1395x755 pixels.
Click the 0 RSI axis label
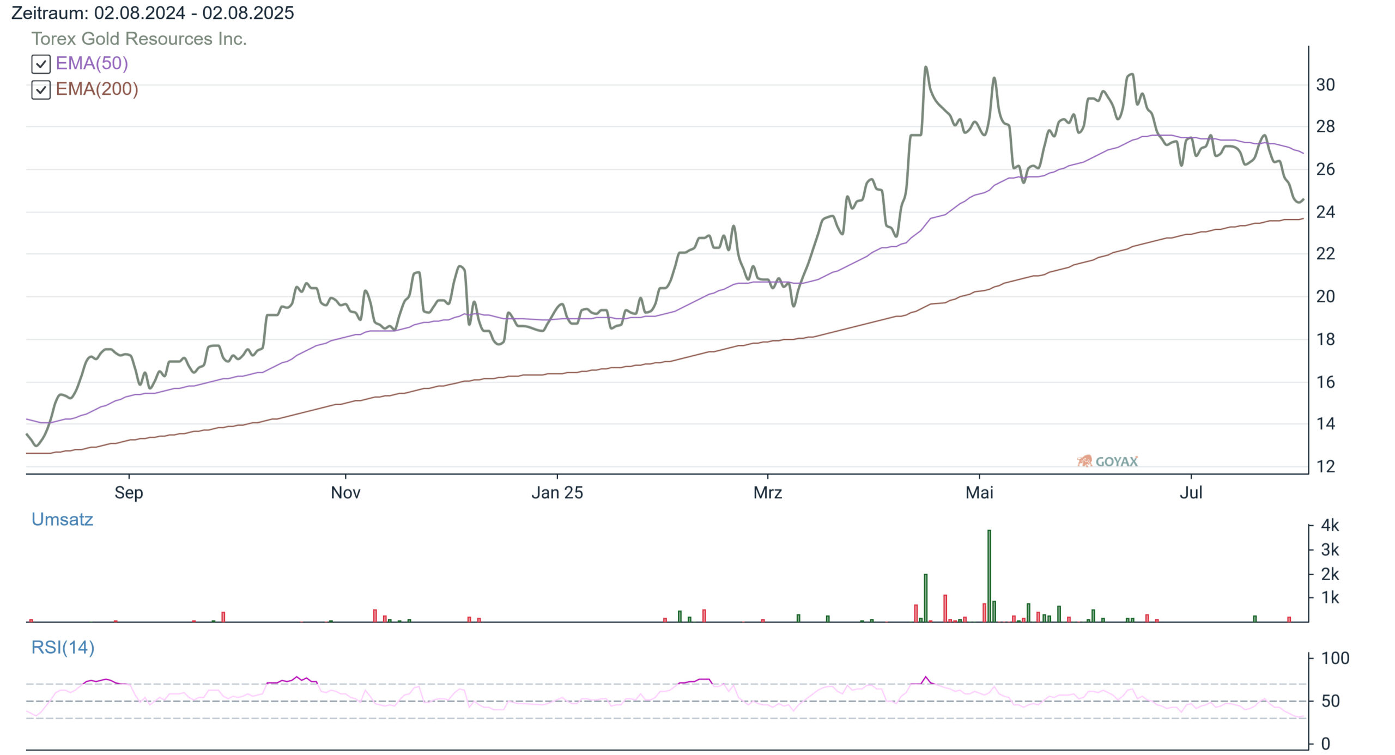pyautogui.click(x=1326, y=744)
